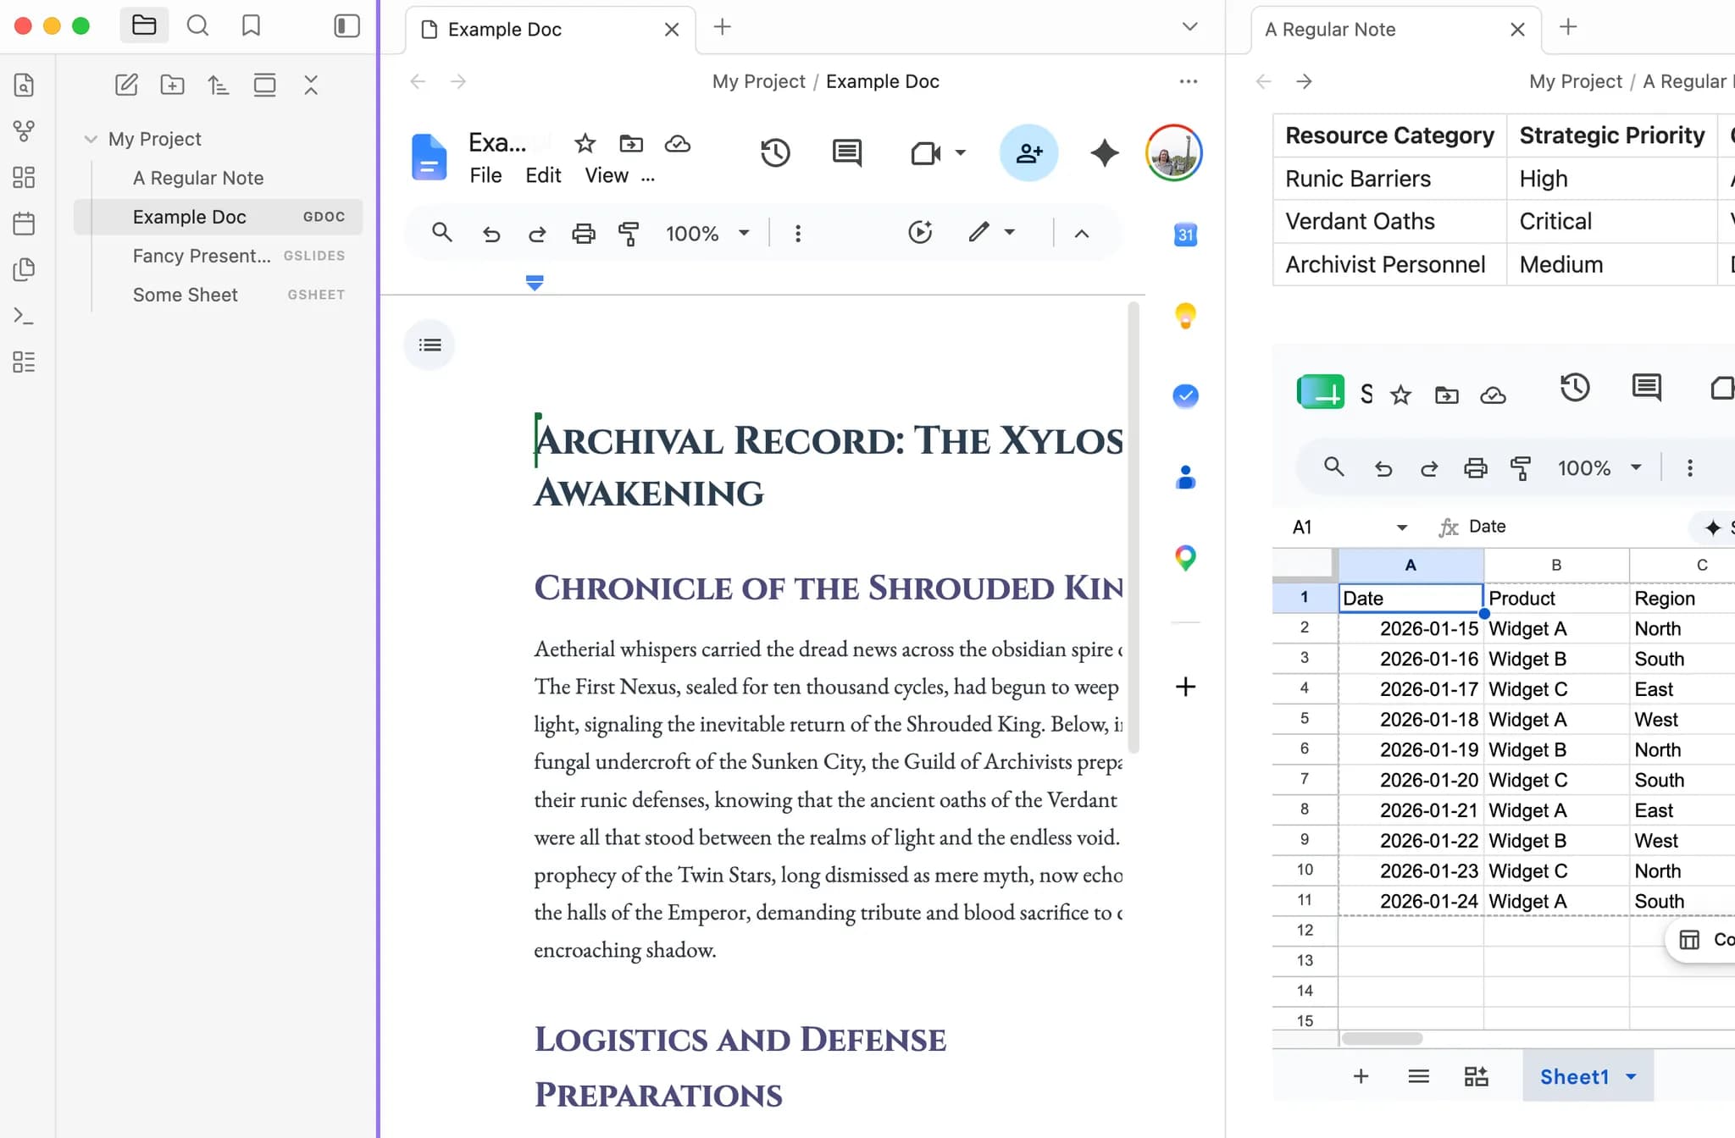Image resolution: width=1735 pixels, height=1138 pixels.
Task: Open the Google account avatar
Action: (1174, 153)
